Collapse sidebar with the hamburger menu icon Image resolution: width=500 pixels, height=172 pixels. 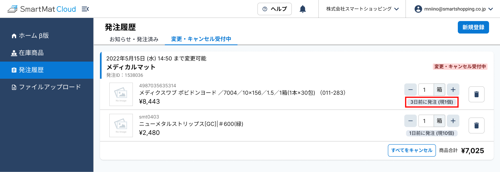85,9
